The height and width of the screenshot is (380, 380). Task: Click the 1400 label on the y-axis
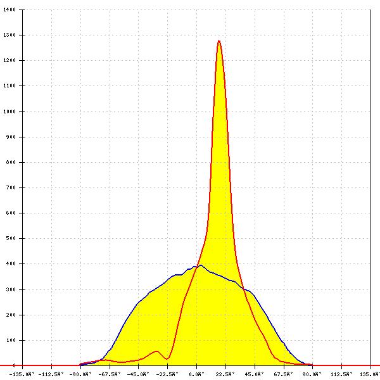10,10
